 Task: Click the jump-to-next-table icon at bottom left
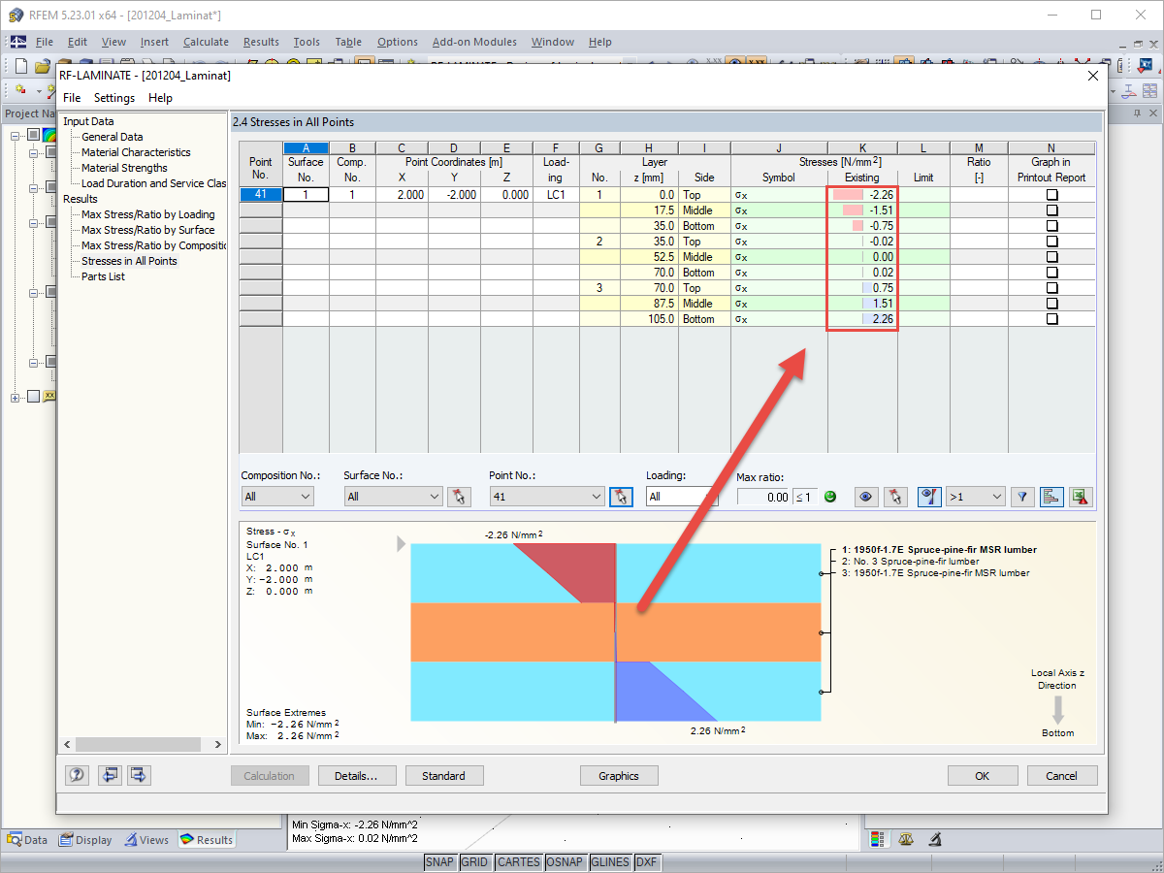click(x=139, y=775)
